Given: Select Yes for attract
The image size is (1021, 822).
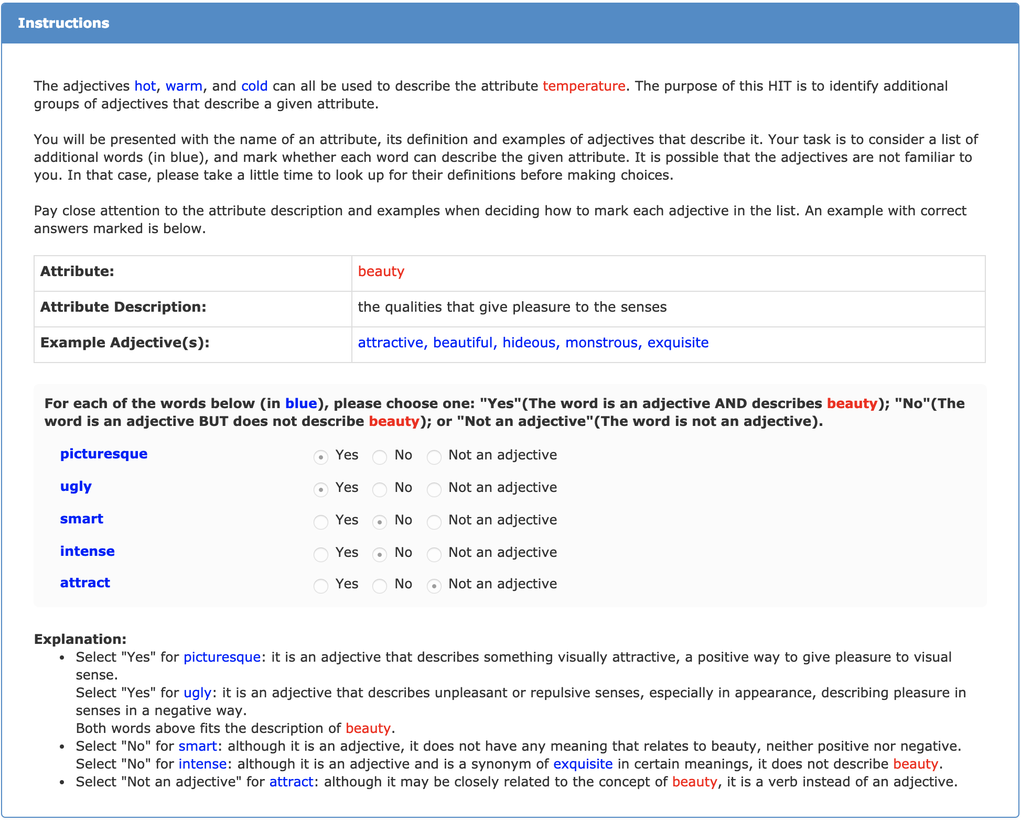Looking at the screenshot, I should tap(321, 586).
